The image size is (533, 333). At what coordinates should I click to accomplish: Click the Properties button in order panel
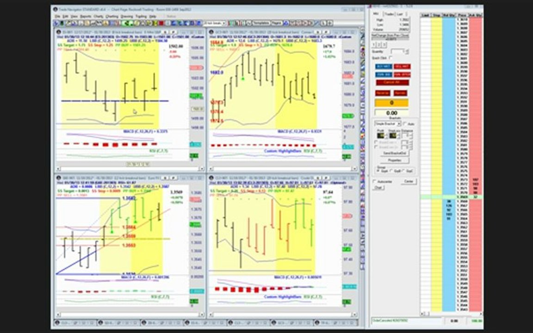(x=395, y=160)
